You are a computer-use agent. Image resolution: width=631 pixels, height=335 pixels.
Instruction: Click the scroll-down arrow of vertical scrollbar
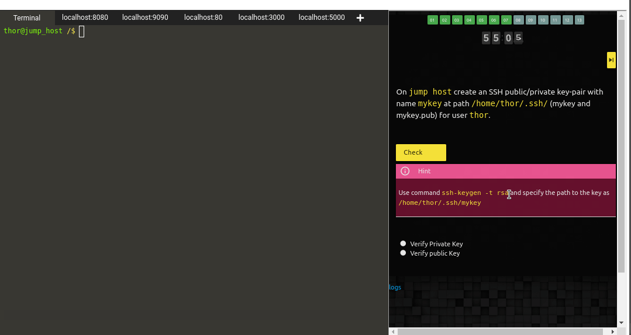[x=621, y=322]
